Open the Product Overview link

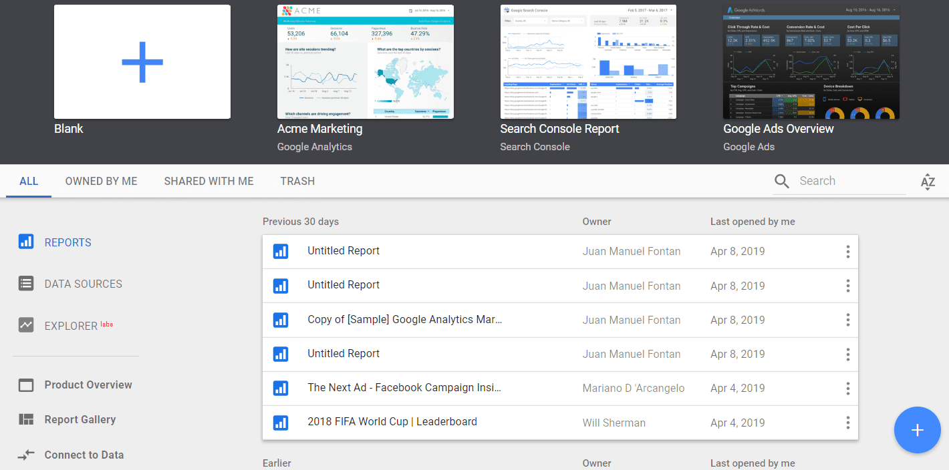point(88,385)
